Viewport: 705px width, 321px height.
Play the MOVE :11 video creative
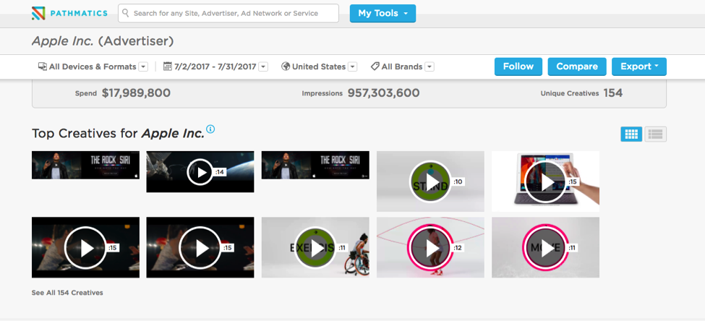click(x=545, y=247)
